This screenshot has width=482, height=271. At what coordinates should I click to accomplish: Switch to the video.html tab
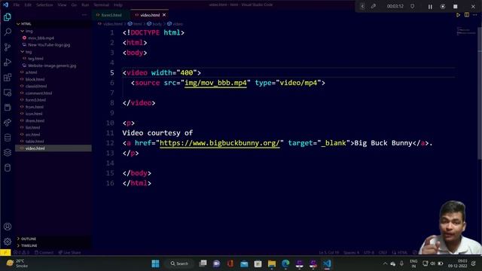click(x=149, y=15)
